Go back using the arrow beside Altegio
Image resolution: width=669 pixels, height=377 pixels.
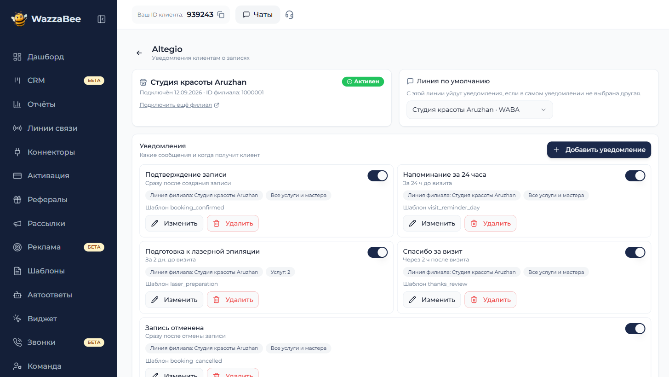139,53
